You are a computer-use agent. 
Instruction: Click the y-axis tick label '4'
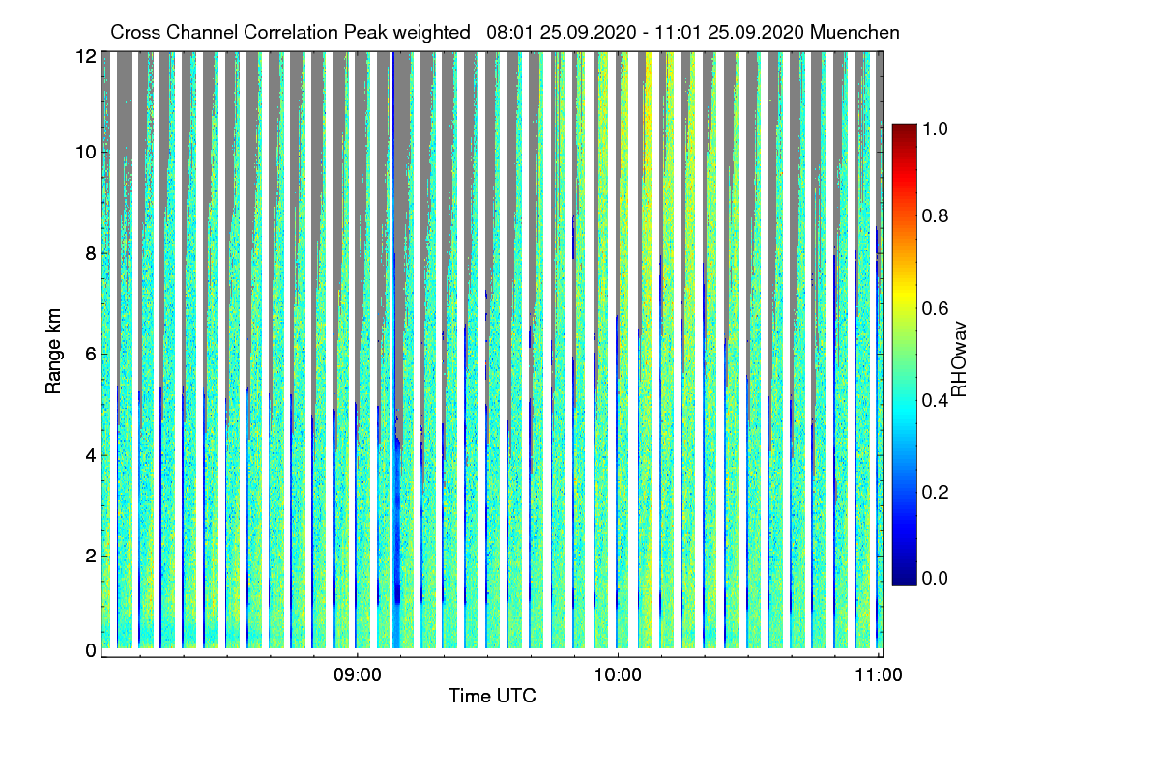(91, 454)
